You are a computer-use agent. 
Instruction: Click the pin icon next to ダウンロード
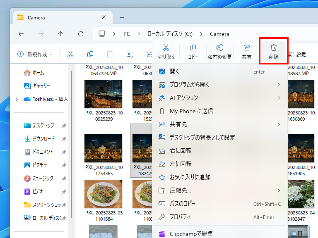tap(64, 139)
